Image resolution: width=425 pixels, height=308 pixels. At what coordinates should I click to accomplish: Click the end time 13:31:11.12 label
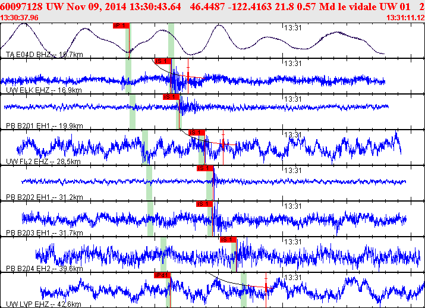(405, 18)
